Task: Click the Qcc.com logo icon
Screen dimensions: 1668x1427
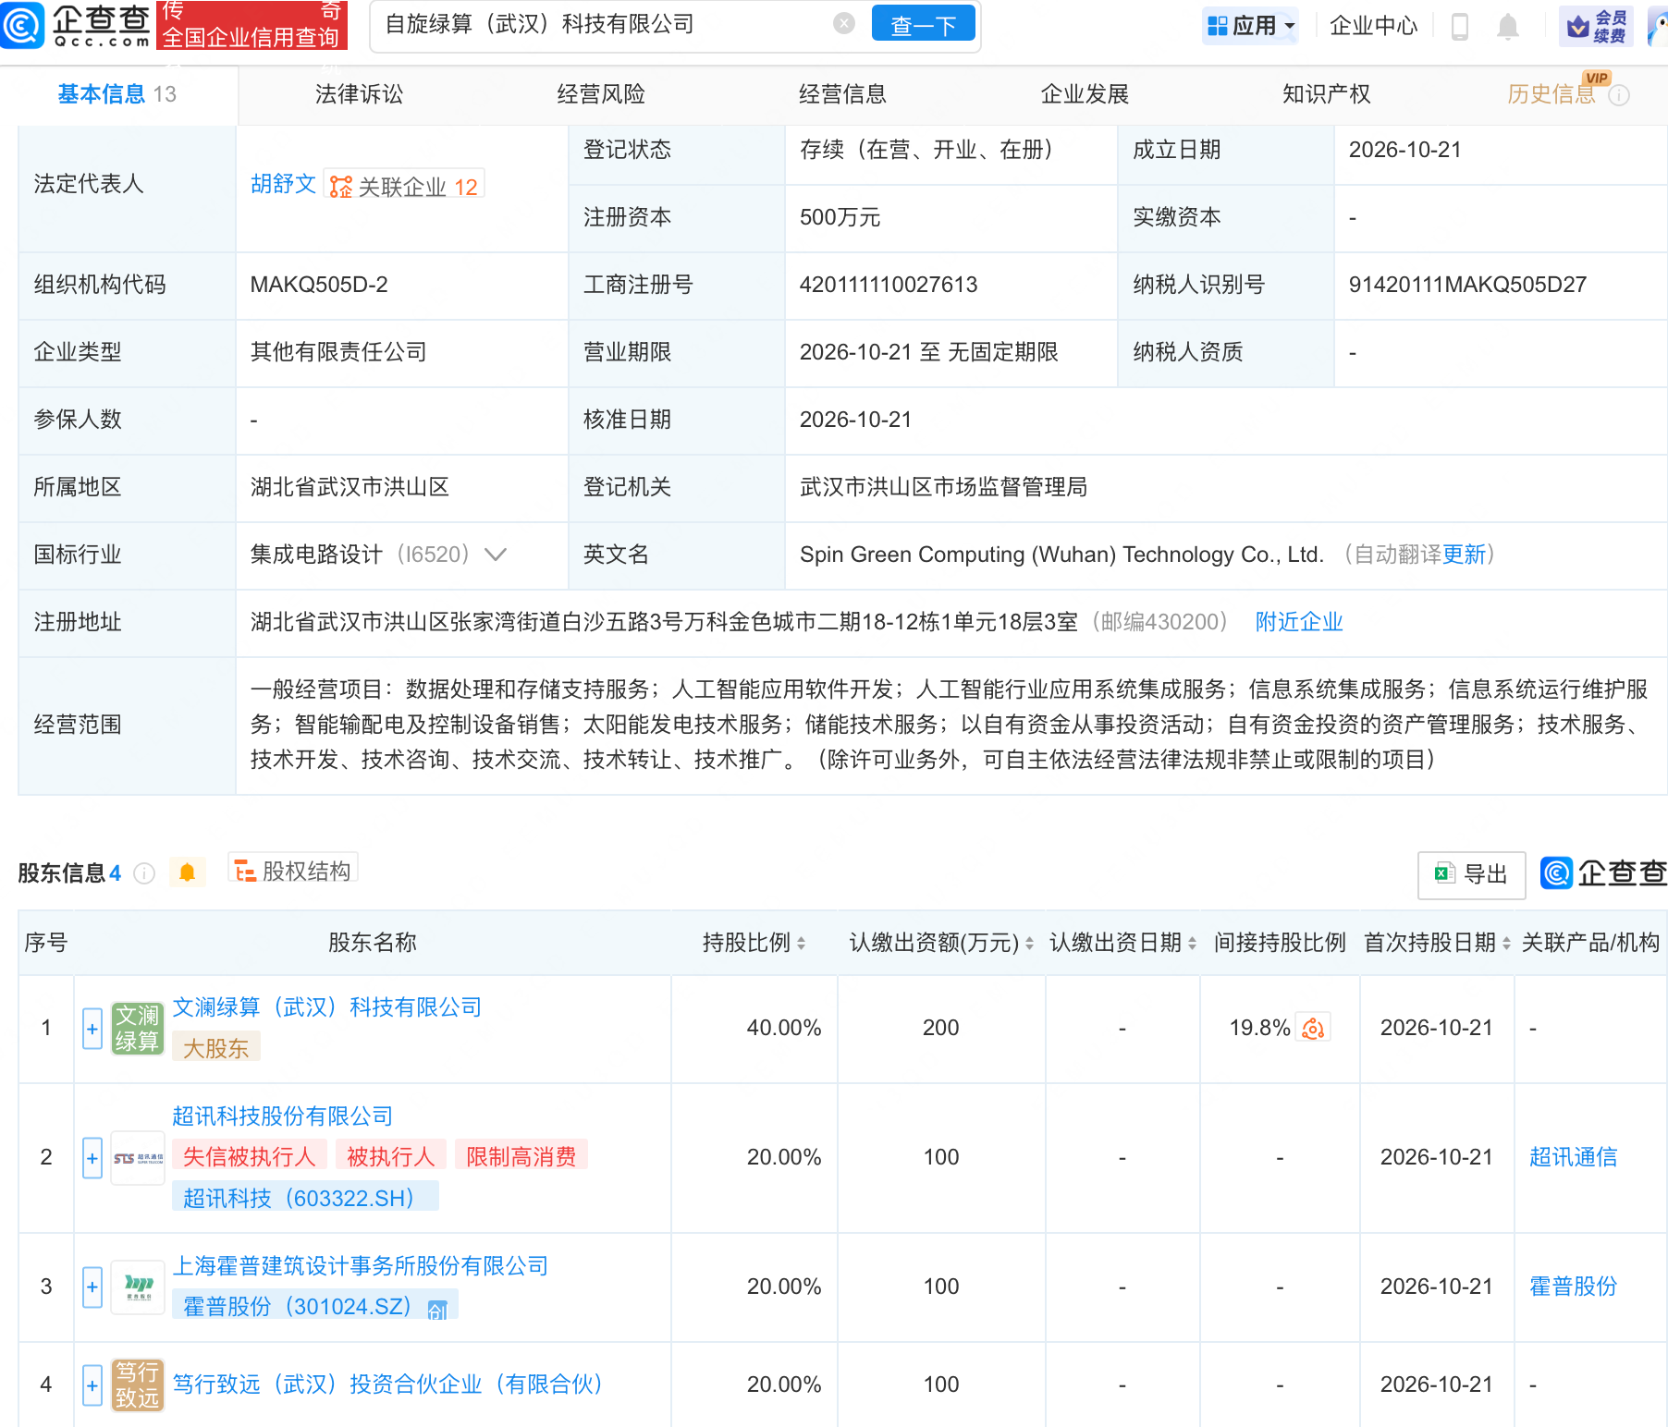Action: tap(22, 25)
